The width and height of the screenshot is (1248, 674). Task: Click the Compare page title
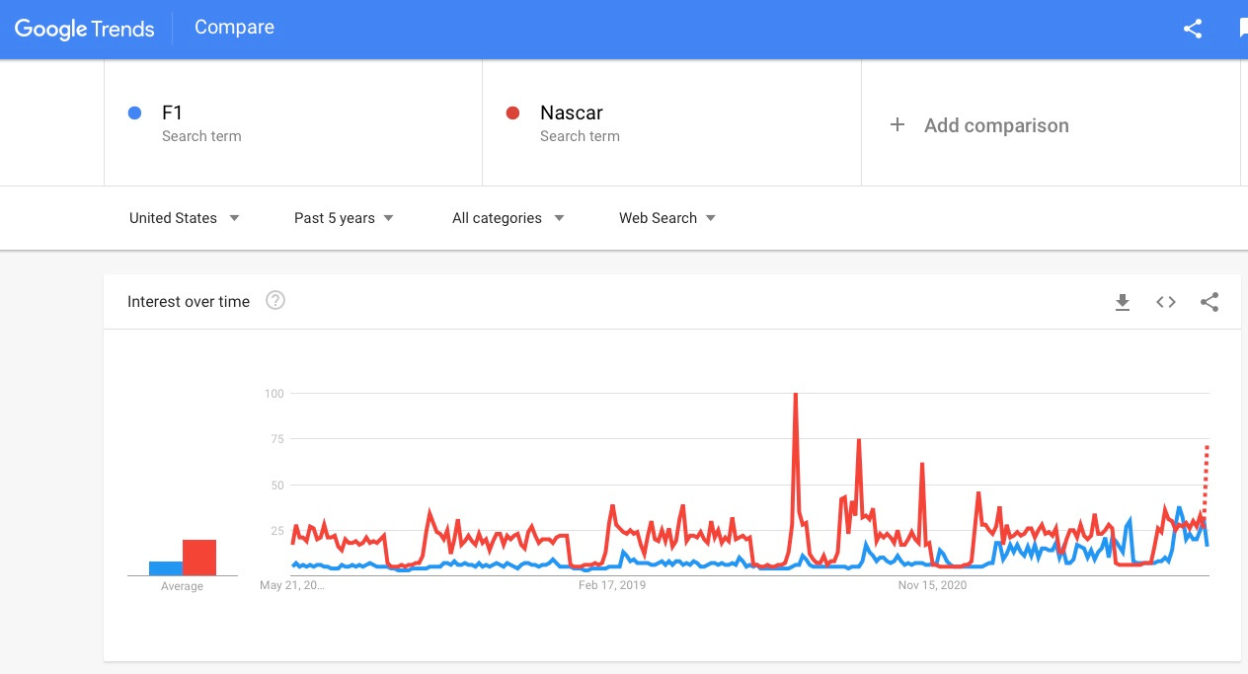[x=234, y=27]
